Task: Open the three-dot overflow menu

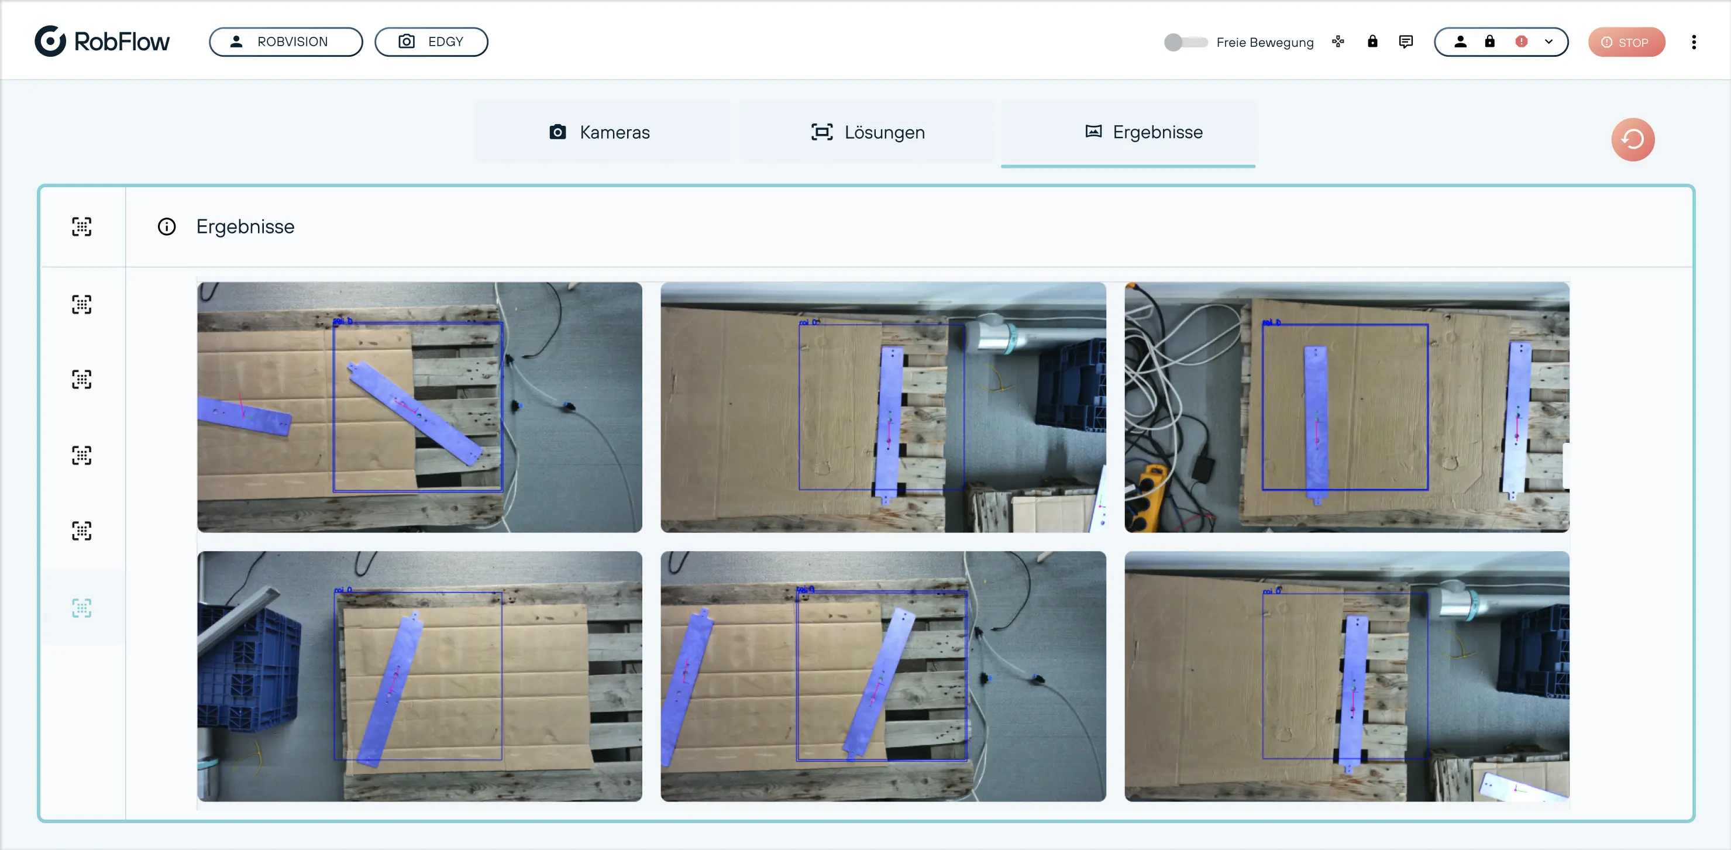Action: [1694, 42]
